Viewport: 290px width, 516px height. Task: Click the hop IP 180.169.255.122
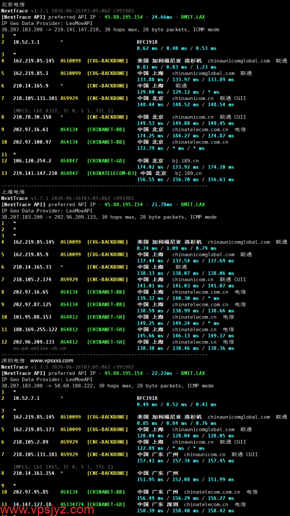pos(35,329)
